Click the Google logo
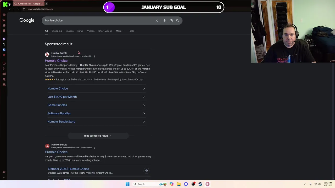 (27, 20)
